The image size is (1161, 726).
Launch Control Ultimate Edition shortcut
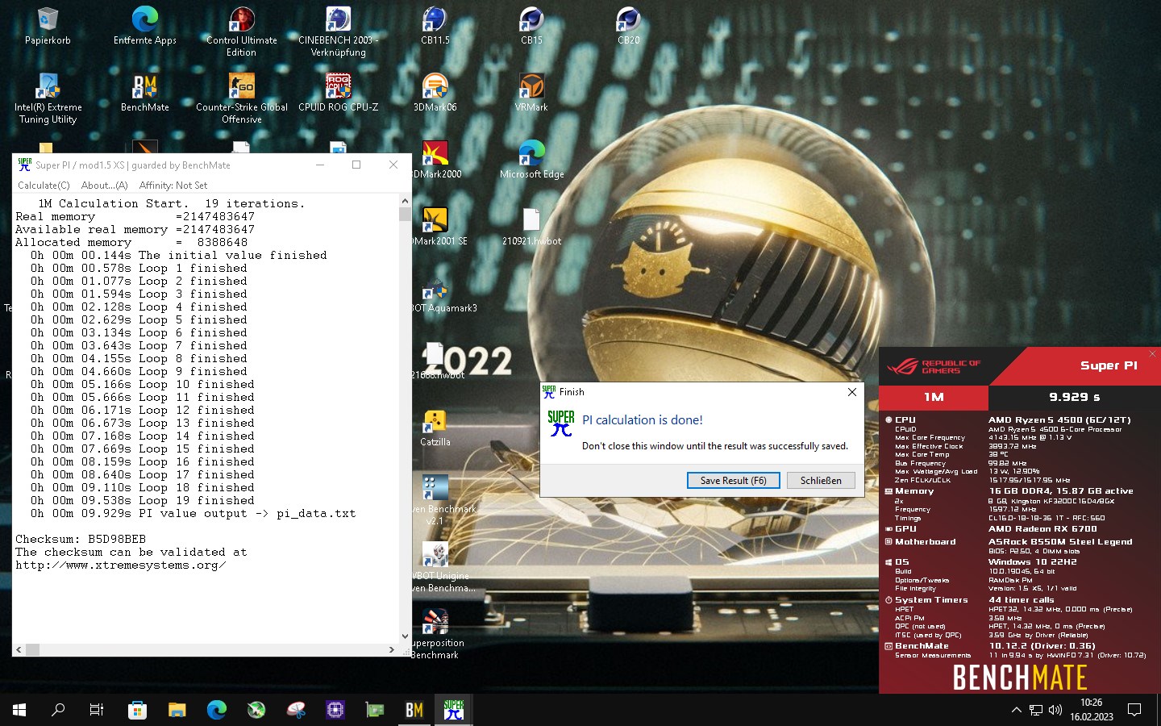pos(242,31)
